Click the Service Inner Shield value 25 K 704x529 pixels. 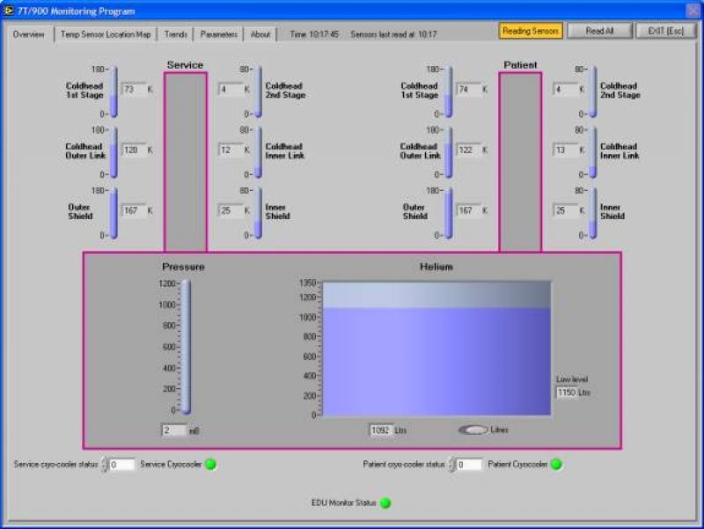coord(231,210)
